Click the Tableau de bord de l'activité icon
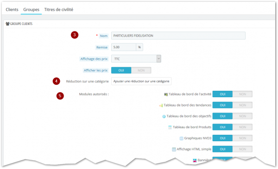This screenshot has width=278, height=169. (166, 94)
